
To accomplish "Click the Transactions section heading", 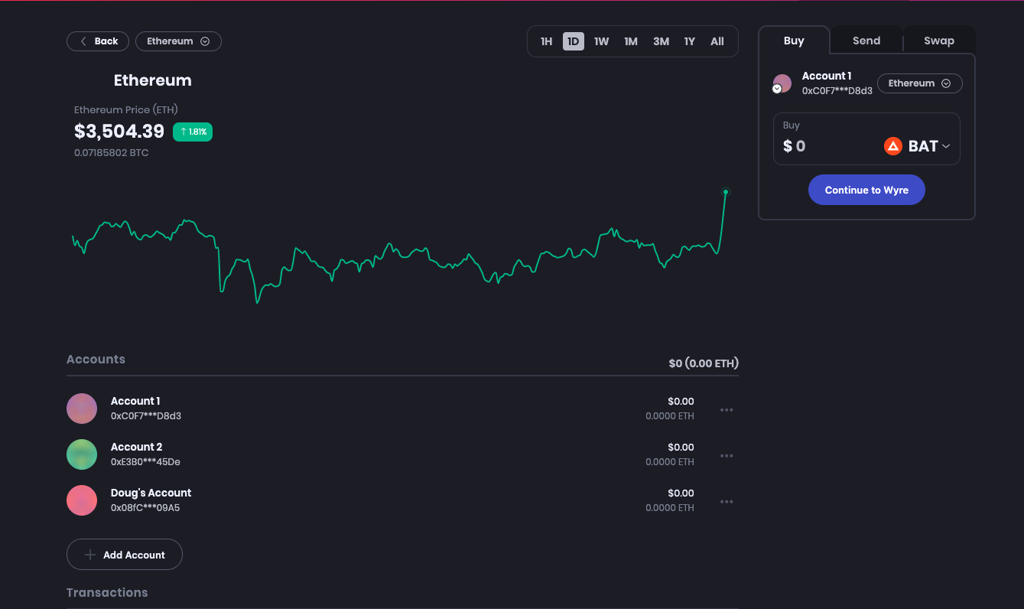I will (x=107, y=592).
